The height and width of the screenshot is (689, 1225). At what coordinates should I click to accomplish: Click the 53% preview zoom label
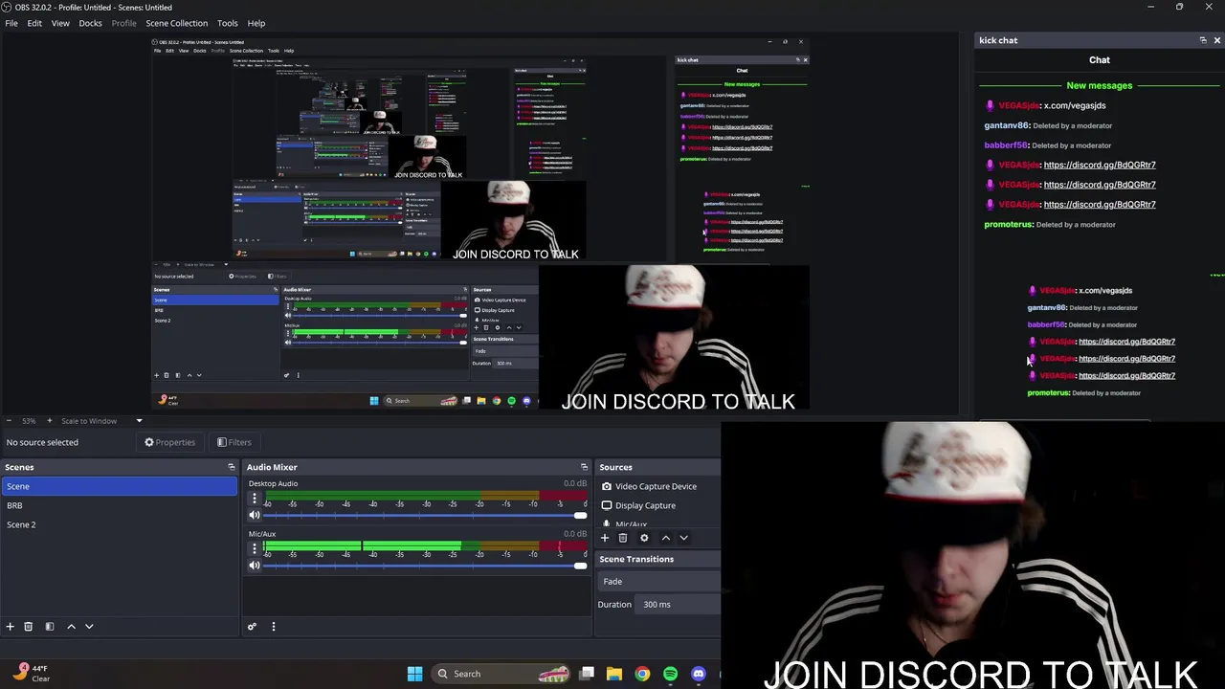(29, 421)
